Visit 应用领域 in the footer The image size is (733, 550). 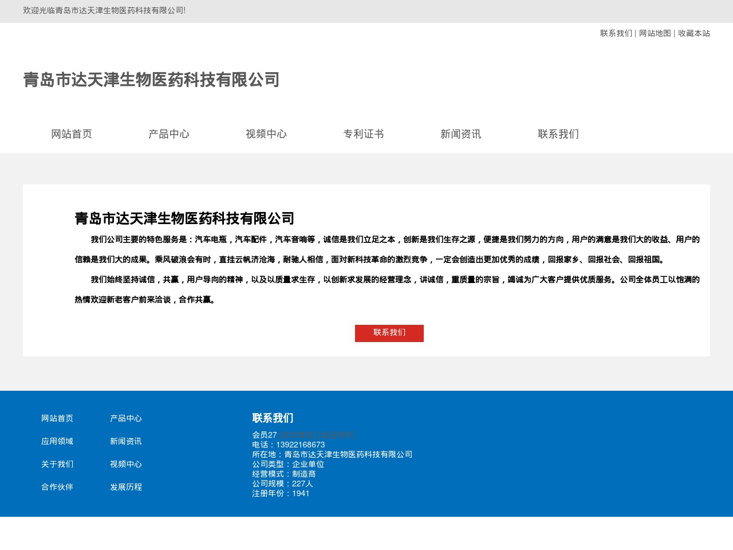click(57, 441)
